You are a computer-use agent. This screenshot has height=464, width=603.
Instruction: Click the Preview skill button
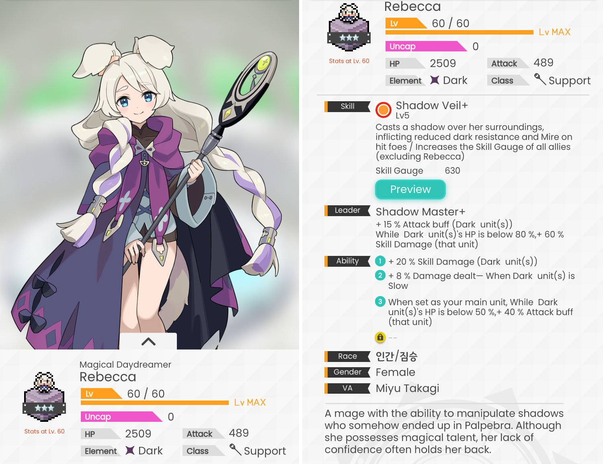pos(410,189)
